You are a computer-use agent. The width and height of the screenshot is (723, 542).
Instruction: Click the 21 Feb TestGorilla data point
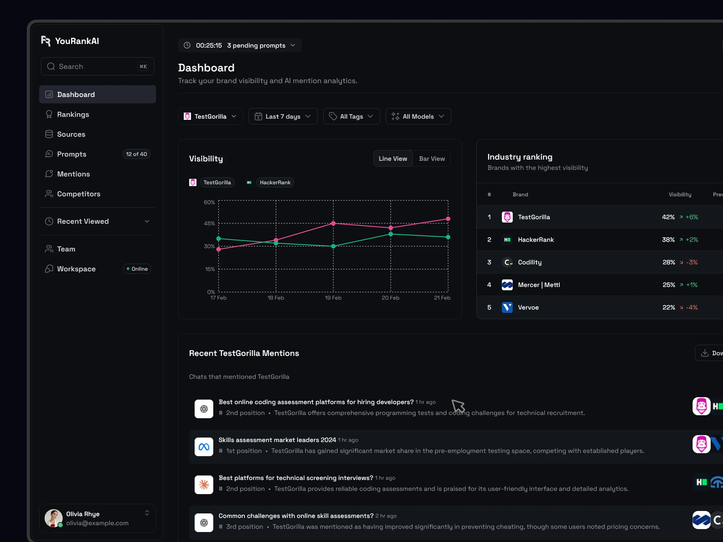coord(448,219)
